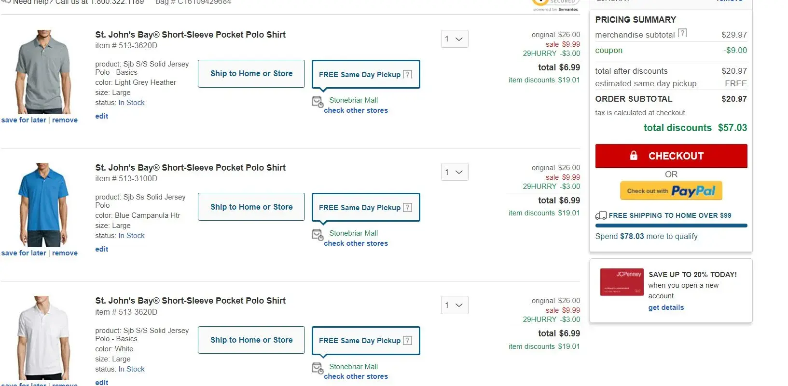Click store pickup icon for white polo
788x386 pixels.
[x=318, y=368]
